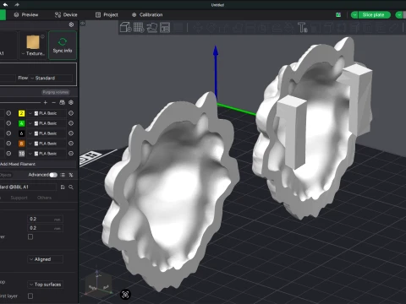The height and width of the screenshot is (304, 406).
Task: Open filament 6 PLA Basic dropdown
Action: 47,133
